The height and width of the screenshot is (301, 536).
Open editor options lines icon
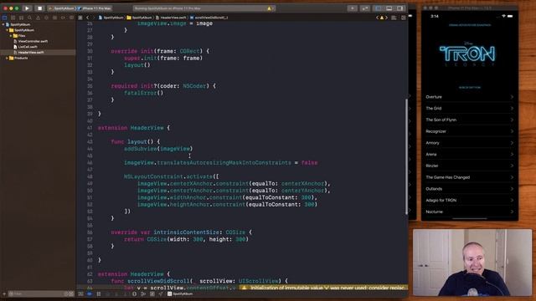click(x=394, y=18)
